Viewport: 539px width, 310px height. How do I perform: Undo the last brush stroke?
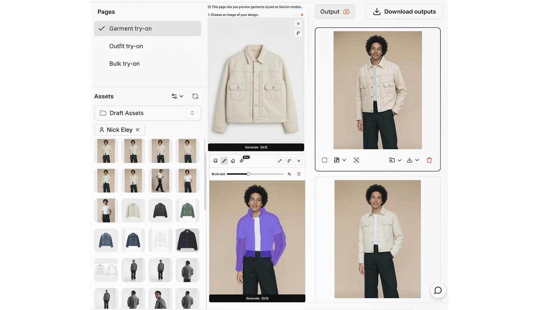tap(289, 174)
